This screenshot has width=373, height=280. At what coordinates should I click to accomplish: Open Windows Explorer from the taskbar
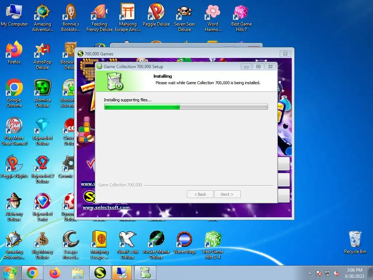78,273
